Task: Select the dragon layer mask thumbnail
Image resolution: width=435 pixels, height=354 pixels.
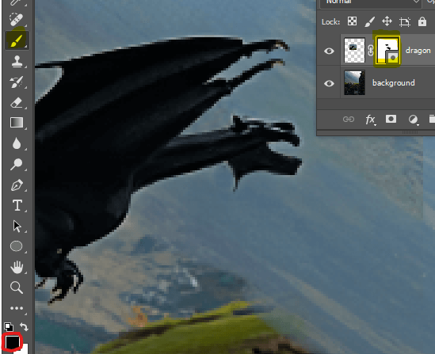Action: coord(387,51)
